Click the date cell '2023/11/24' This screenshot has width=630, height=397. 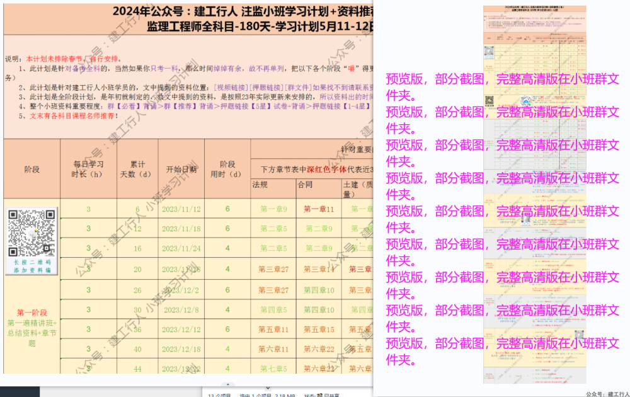[181, 248]
